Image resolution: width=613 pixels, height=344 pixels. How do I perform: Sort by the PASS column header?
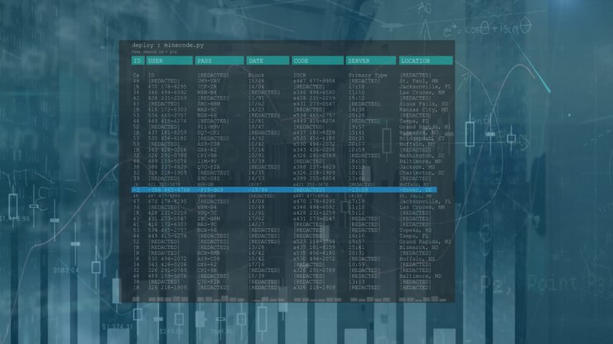[220, 61]
